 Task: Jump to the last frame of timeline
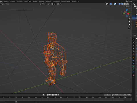(58, 95)
